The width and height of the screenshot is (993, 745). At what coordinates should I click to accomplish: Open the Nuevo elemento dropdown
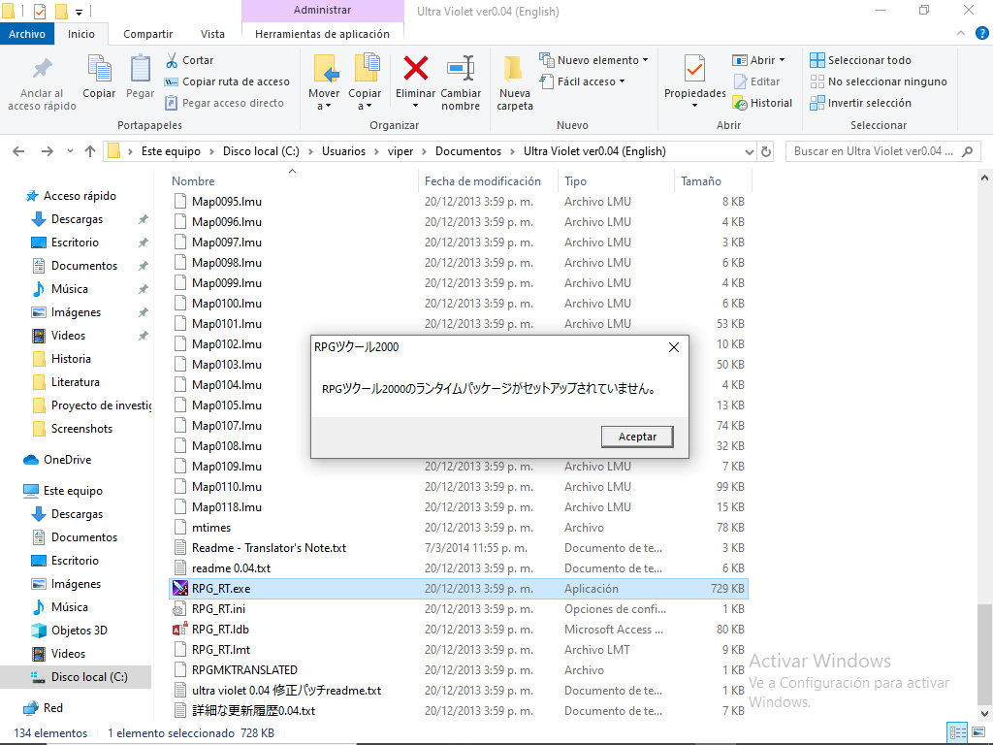click(594, 60)
